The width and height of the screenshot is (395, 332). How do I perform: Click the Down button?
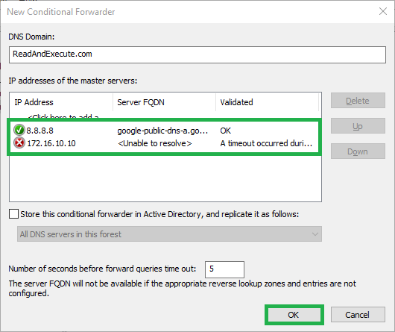pyautogui.click(x=358, y=151)
